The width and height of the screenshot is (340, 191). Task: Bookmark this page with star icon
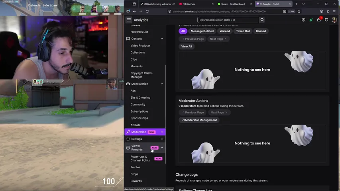click(299, 12)
